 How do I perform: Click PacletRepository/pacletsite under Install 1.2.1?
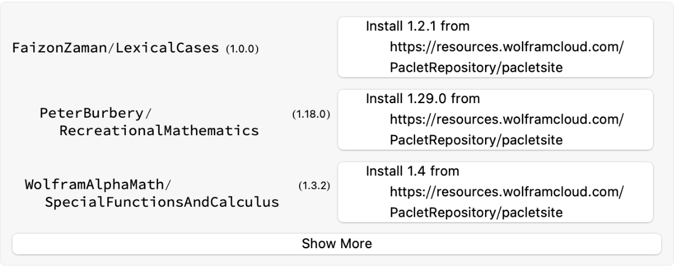coord(476,68)
